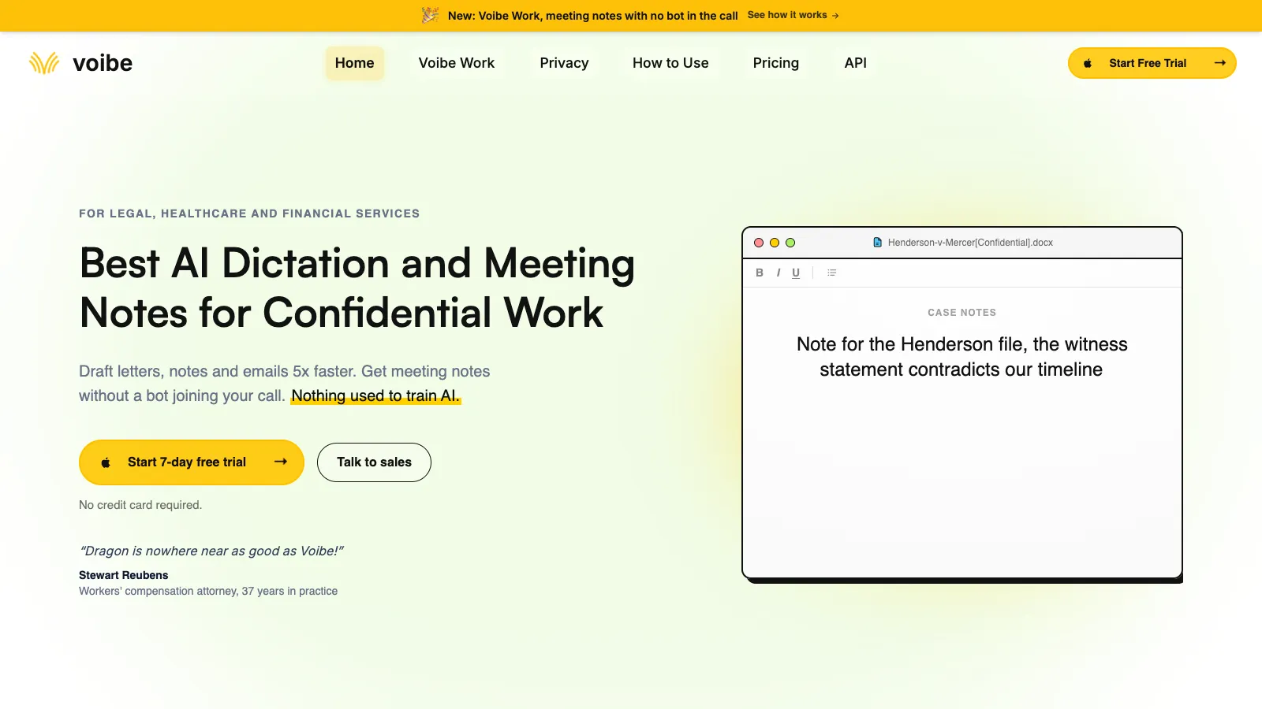This screenshot has height=709, width=1262.
Task: Visit the API nav link
Action: click(x=856, y=63)
